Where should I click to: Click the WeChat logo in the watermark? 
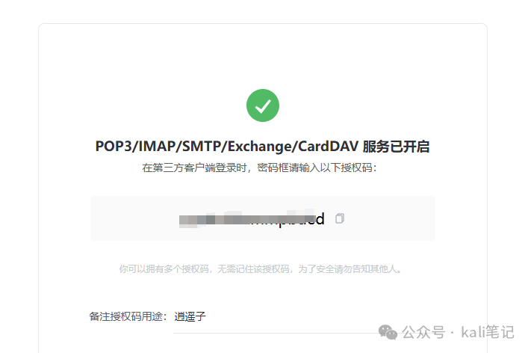click(388, 332)
